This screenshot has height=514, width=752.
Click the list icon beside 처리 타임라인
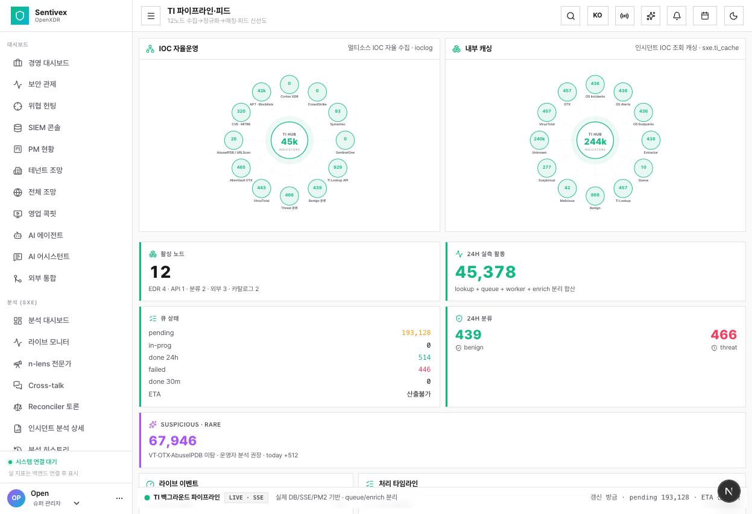point(370,484)
